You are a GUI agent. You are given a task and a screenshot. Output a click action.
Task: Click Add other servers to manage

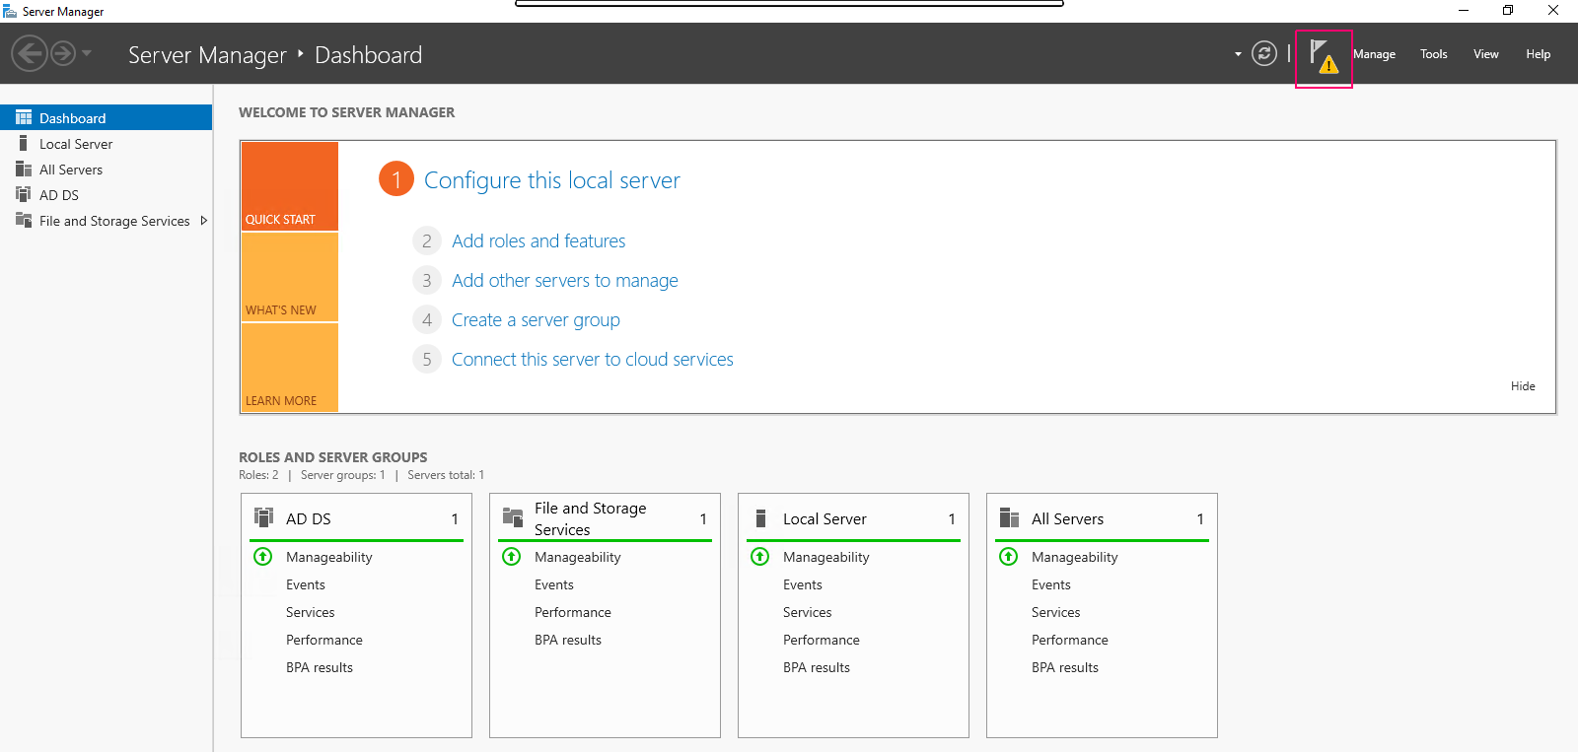click(x=565, y=280)
